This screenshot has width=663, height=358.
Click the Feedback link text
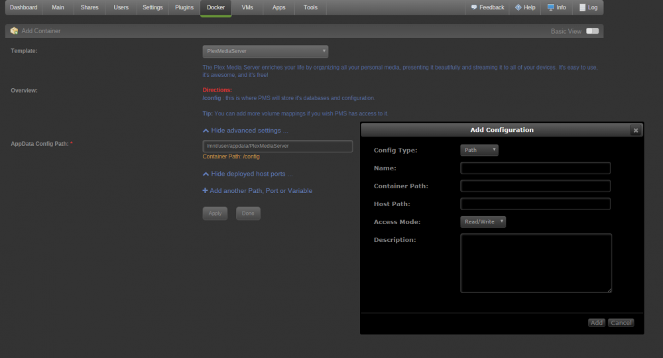coord(492,7)
